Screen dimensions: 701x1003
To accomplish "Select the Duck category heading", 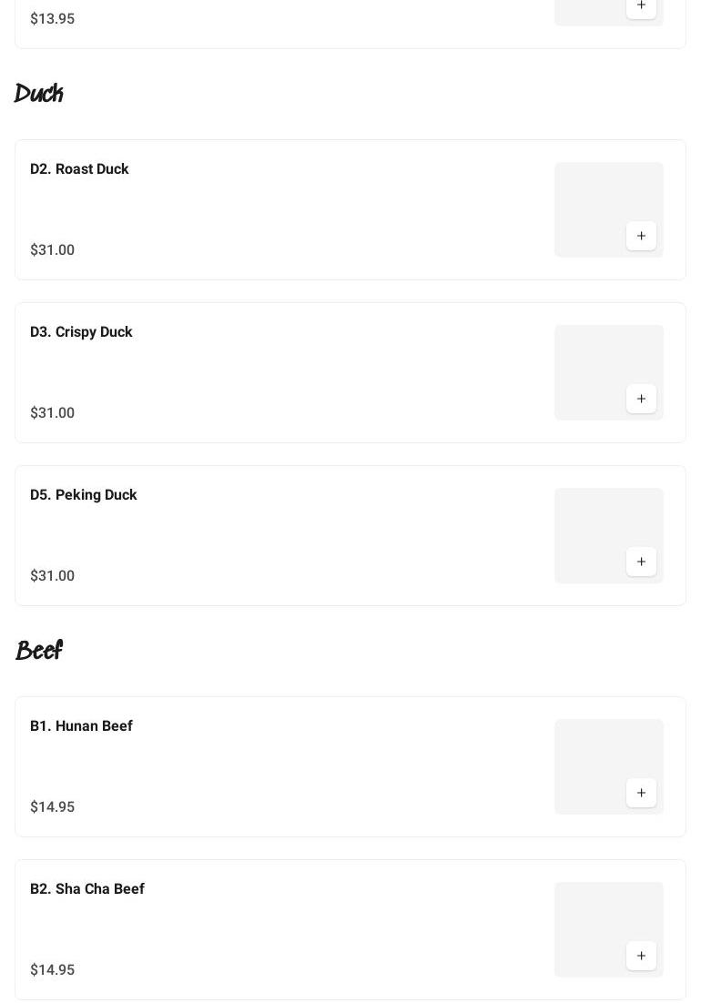I will click(39, 94).
